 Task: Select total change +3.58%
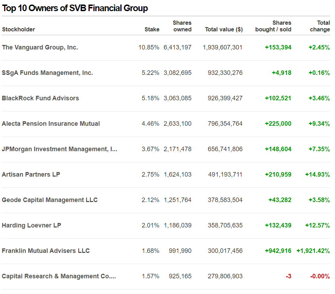click(x=319, y=200)
